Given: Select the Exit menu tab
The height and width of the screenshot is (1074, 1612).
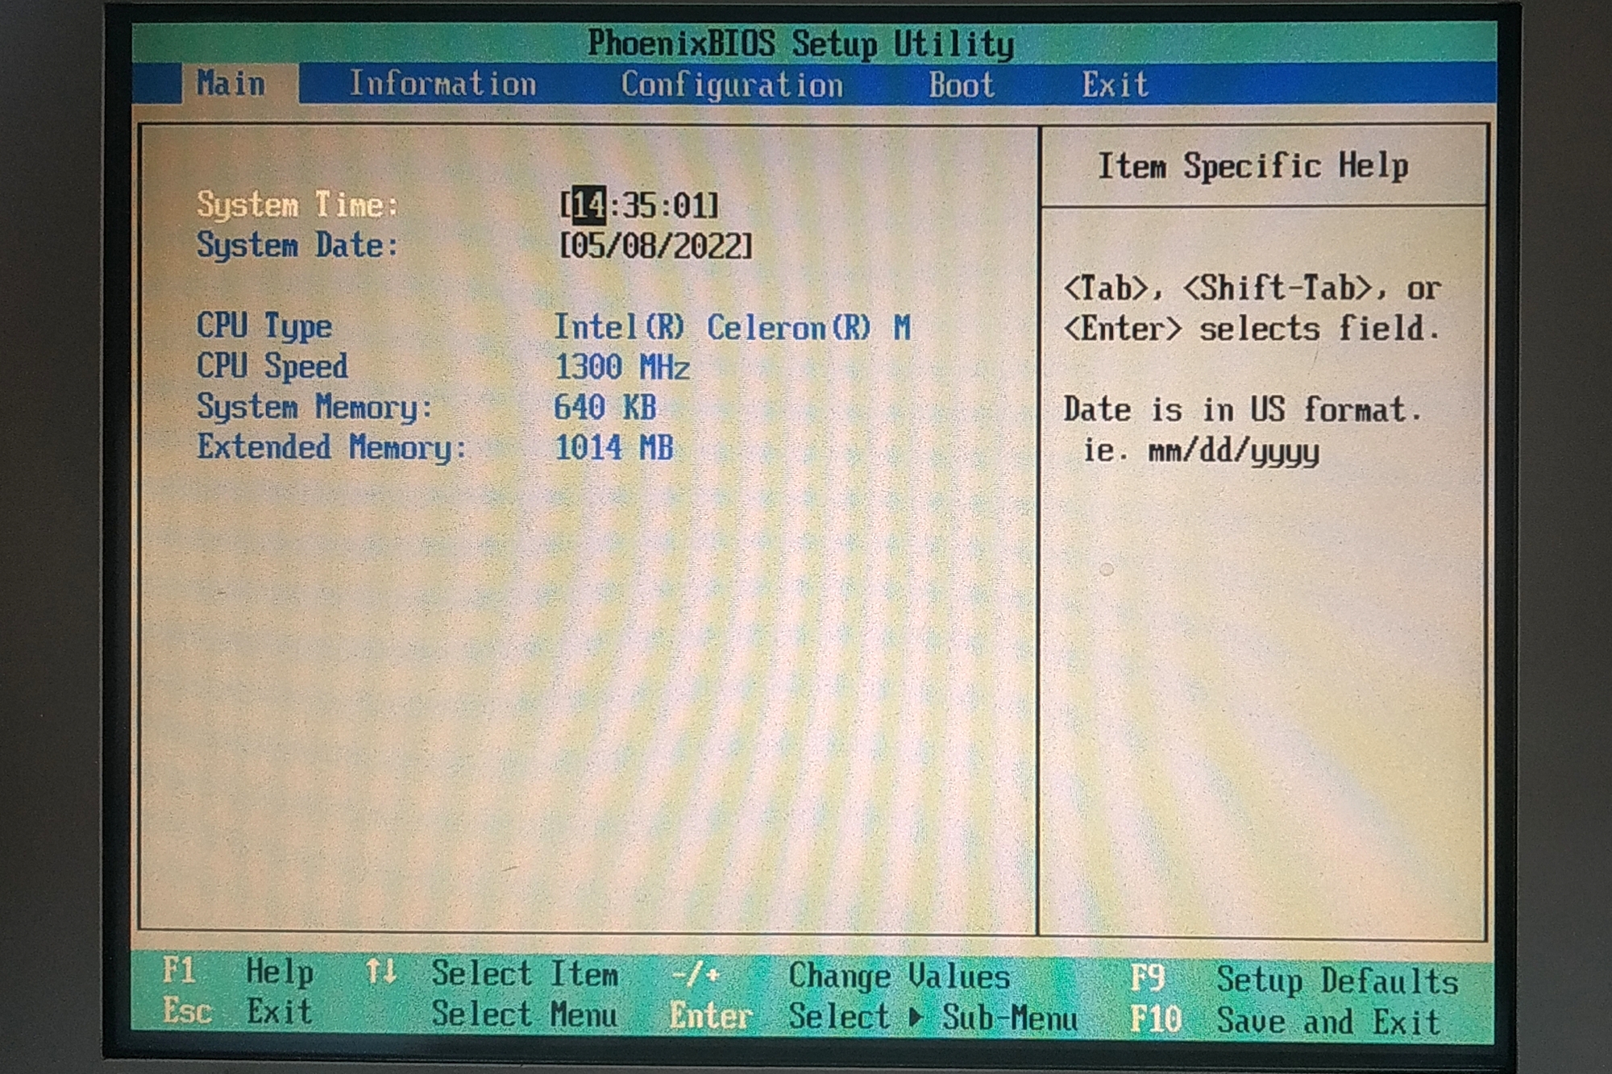Looking at the screenshot, I should (x=1115, y=85).
